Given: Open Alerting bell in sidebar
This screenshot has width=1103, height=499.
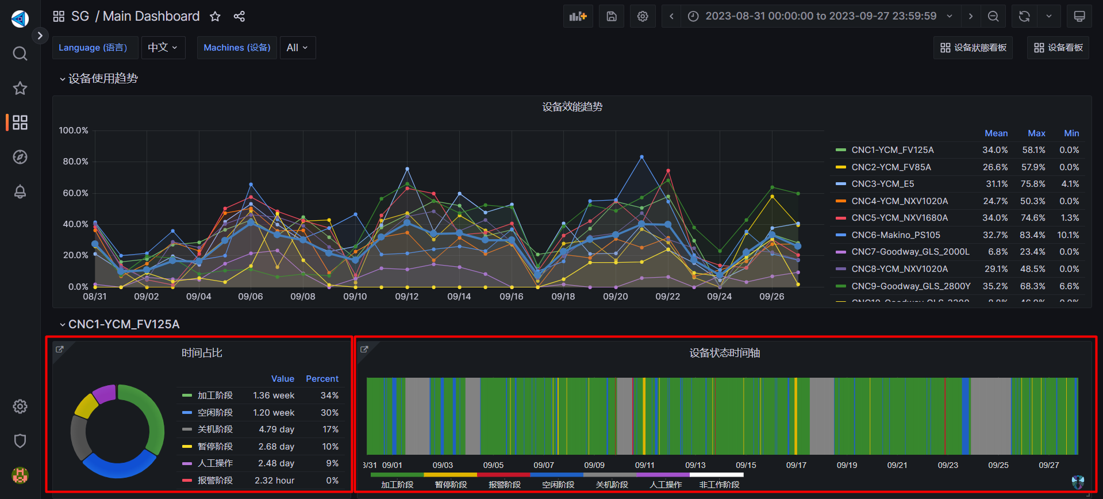Looking at the screenshot, I should [x=20, y=191].
